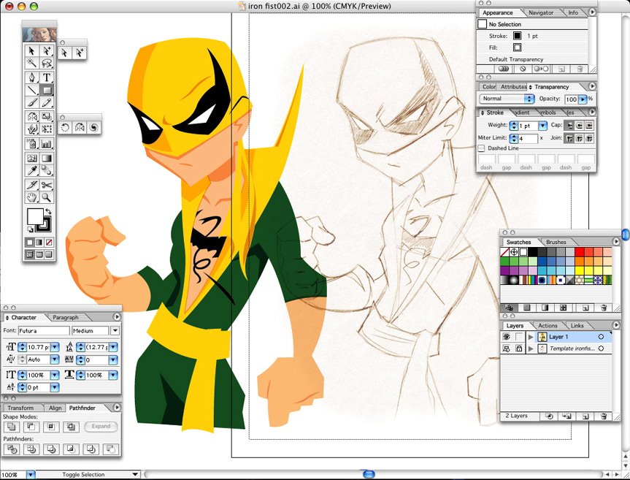
Task: Select the Pen tool
Action: (31, 77)
